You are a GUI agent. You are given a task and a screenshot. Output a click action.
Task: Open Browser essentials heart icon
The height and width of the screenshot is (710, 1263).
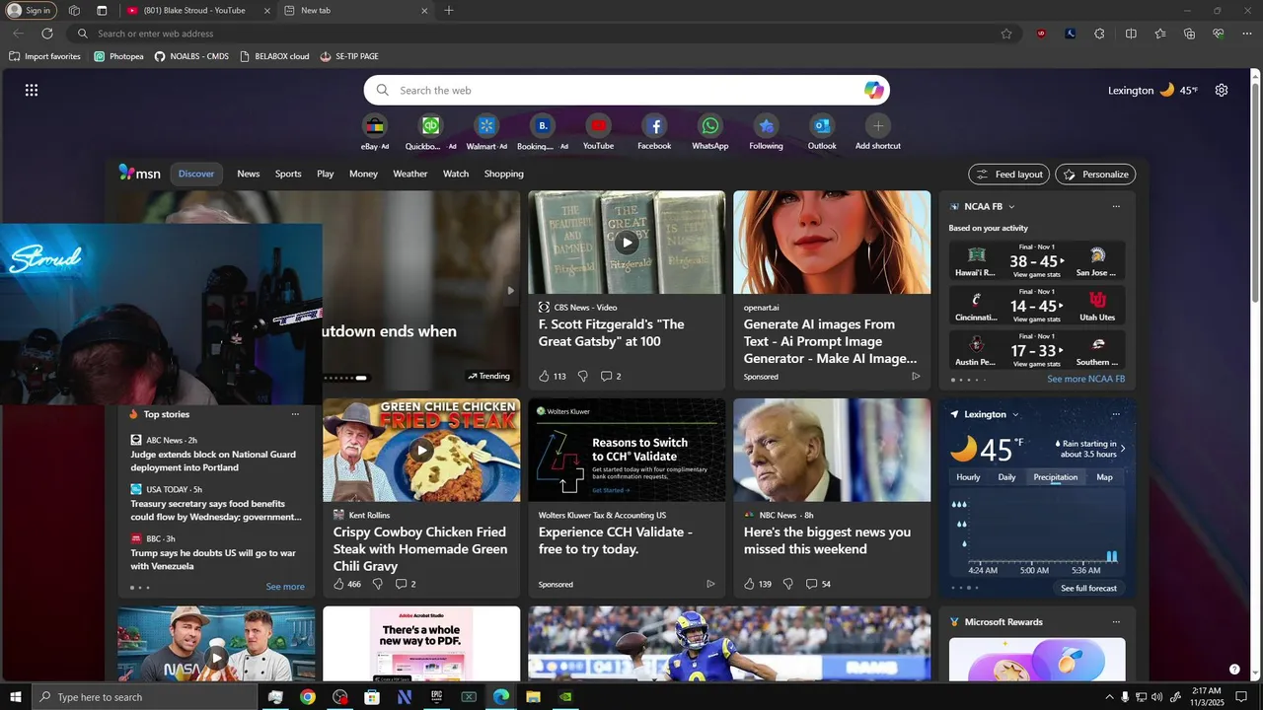(x=1217, y=34)
